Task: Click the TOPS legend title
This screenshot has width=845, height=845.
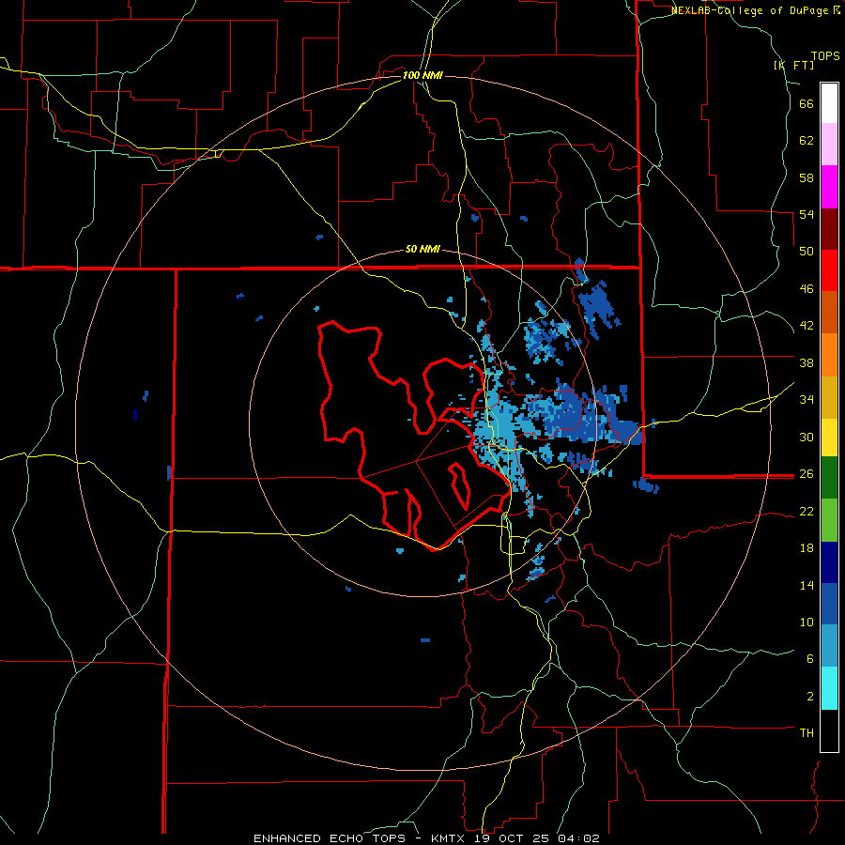Action: tap(825, 56)
